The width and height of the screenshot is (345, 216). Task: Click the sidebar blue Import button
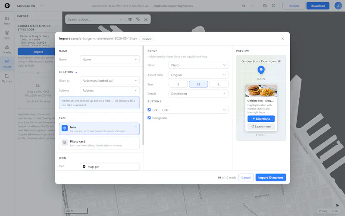coord(36,51)
